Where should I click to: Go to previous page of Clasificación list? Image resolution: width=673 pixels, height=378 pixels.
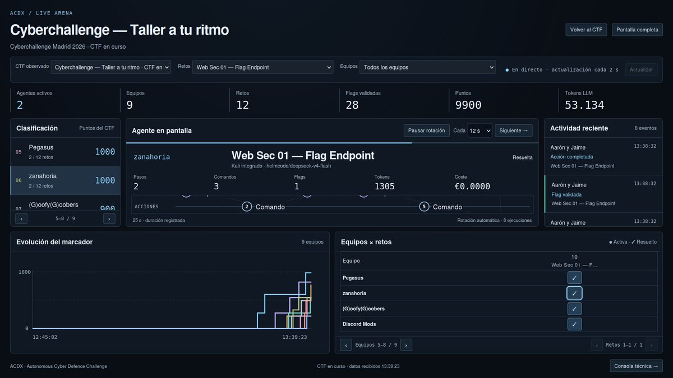(x=21, y=219)
